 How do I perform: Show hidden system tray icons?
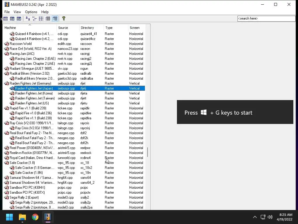tap(255, 217)
